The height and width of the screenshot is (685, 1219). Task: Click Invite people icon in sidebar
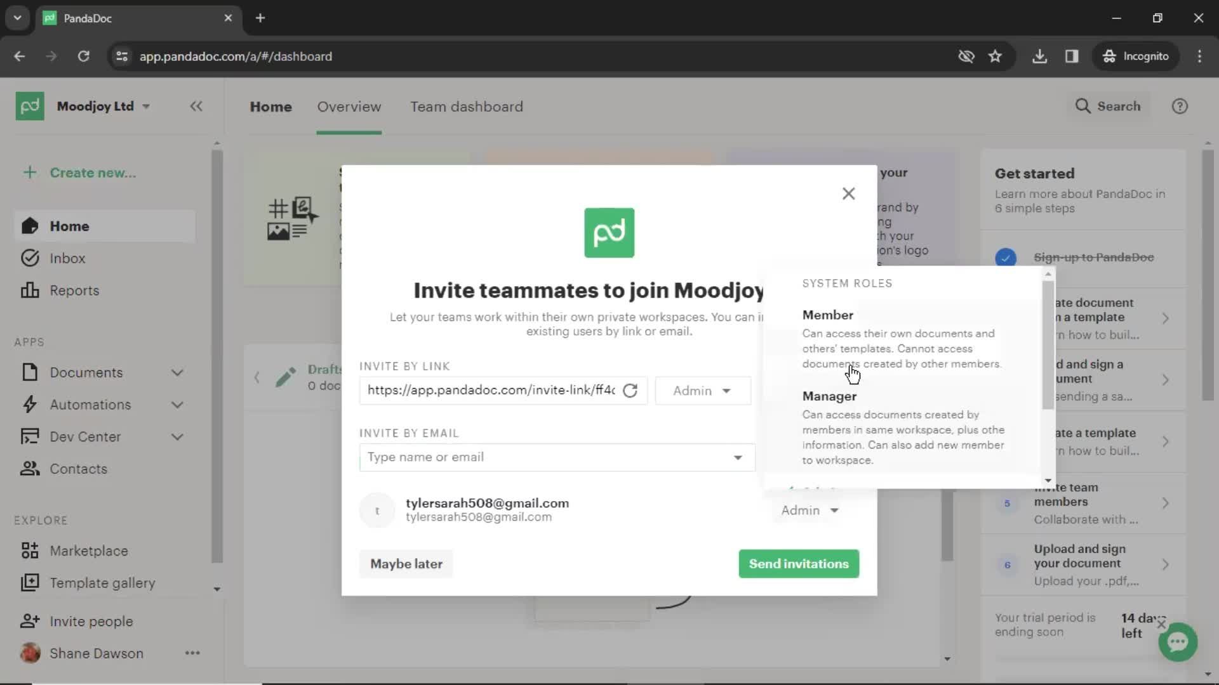pyautogui.click(x=29, y=620)
